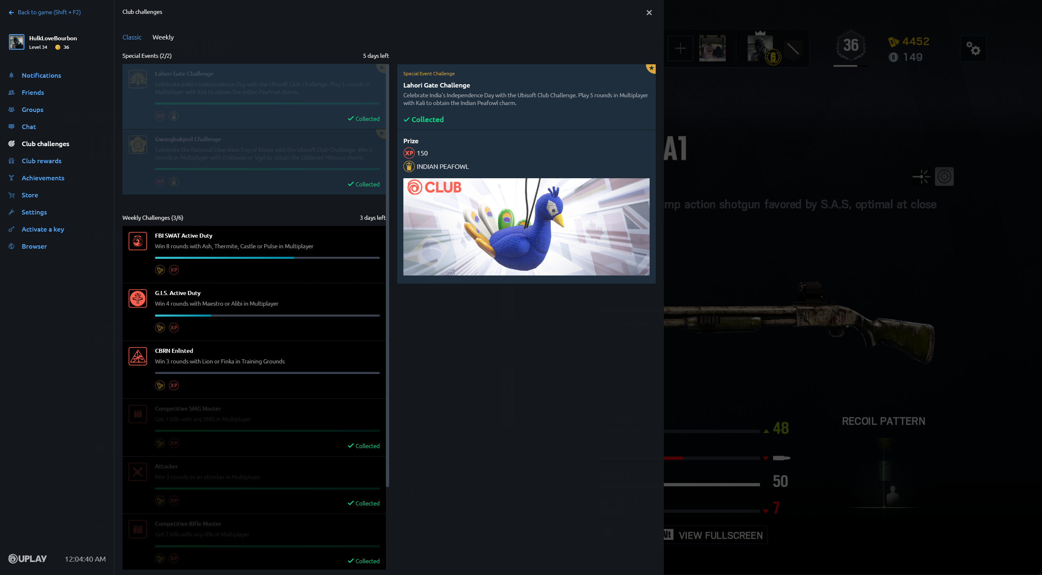Screen dimensions: 1042x575
Task: Select the CBRN Enlisted challenge
Action: pyautogui.click(x=254, y=370)
